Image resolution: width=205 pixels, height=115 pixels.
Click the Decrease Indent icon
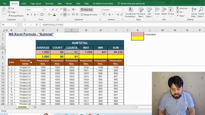click(x=73, y=14)
